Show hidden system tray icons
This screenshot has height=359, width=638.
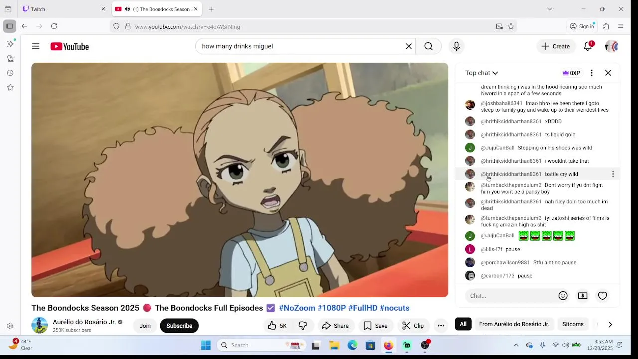tap(516, 345)
